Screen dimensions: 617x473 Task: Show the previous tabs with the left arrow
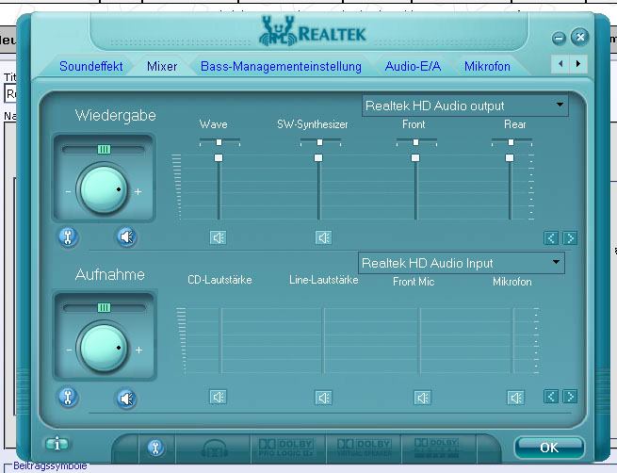[560, 64]
